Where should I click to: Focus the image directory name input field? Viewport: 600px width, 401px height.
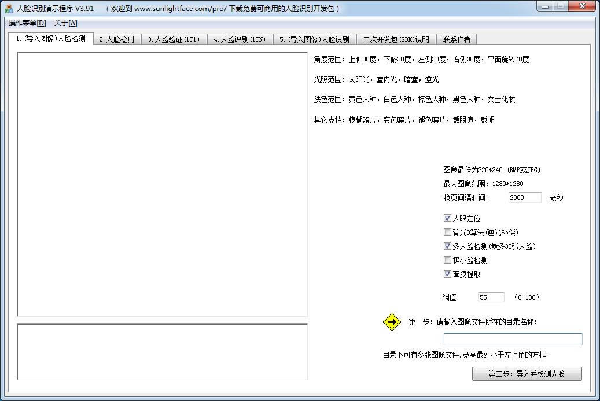513,339
